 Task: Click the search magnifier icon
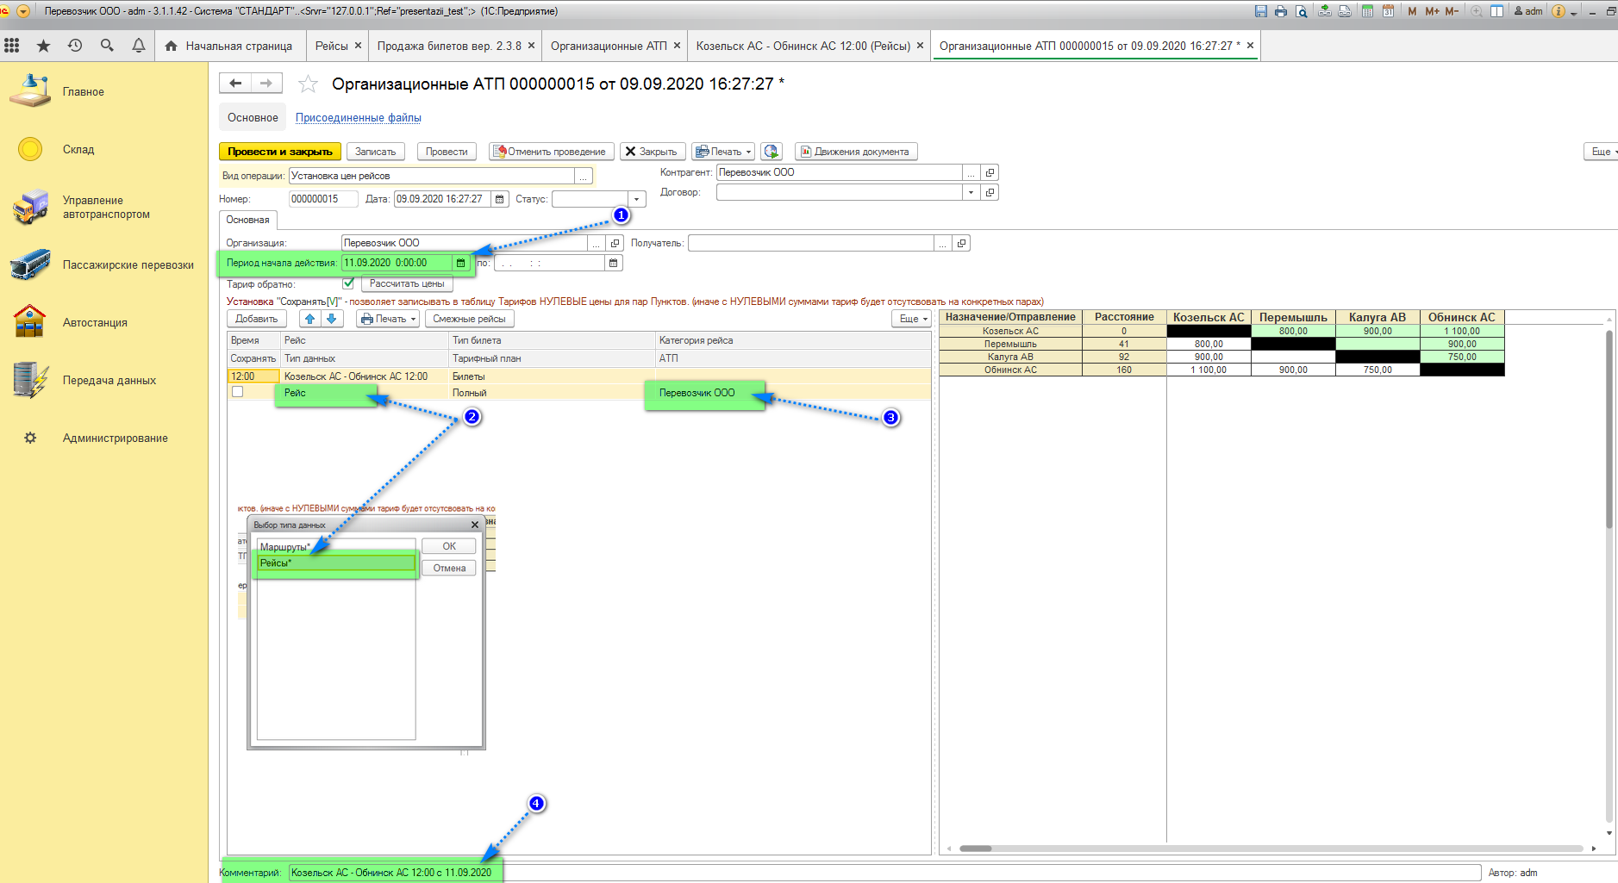(107, 46)
